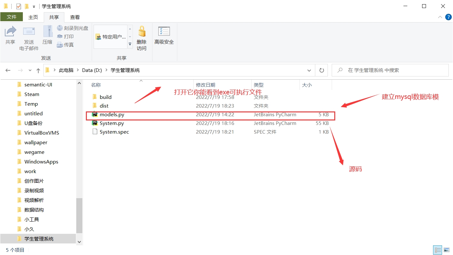Click the System.py PyCharm file icon
The height and width of the screenshot is (255, 453).
tap(95, 123)
